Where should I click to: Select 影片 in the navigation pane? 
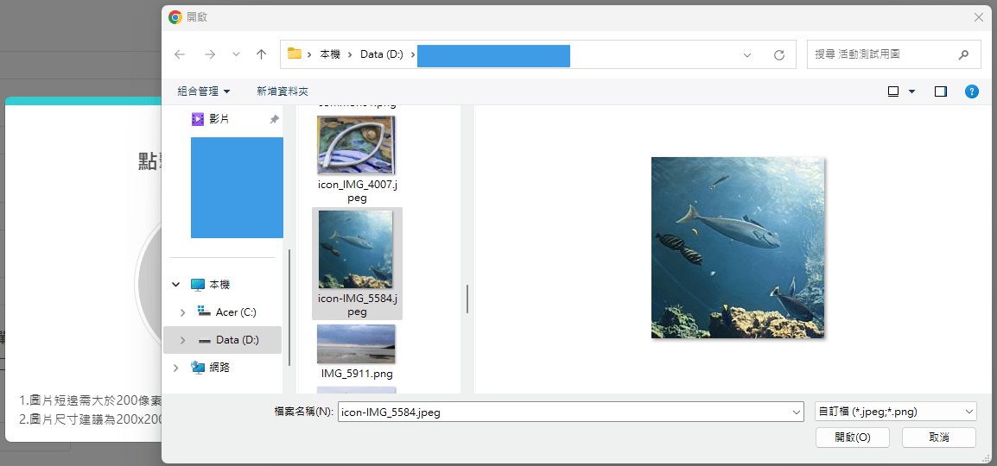pos(219,119)
